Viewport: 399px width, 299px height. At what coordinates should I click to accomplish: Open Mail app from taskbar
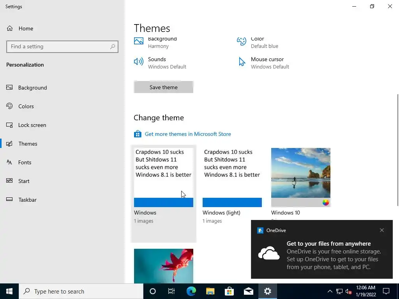point(248,291)
